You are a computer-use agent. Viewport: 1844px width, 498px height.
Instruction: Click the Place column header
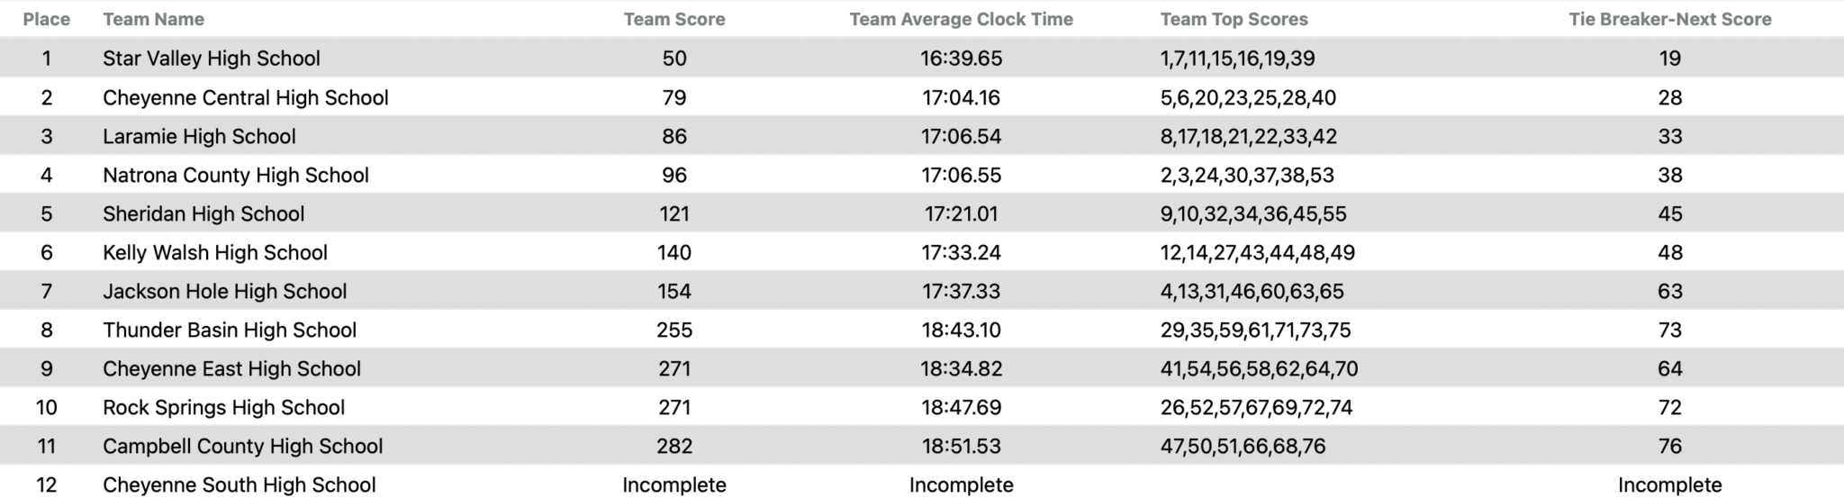point(46,19)
